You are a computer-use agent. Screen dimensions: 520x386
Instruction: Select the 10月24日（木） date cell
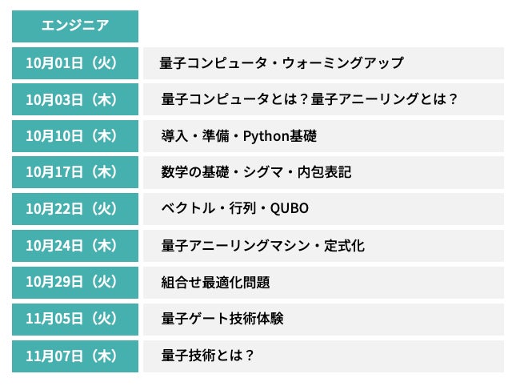tap(75, 246)
